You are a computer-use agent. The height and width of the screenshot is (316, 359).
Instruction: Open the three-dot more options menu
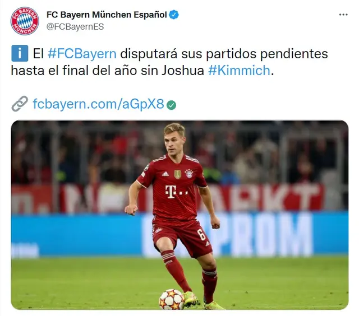tap(343, 15)
